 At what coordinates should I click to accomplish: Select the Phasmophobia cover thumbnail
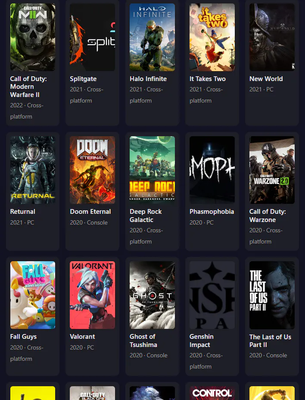[x=212, y=170]
